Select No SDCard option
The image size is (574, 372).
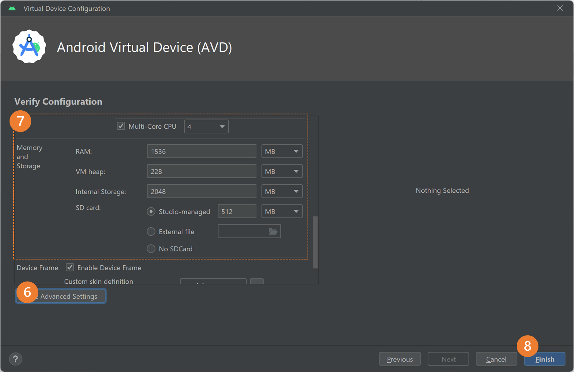(151, 249)
